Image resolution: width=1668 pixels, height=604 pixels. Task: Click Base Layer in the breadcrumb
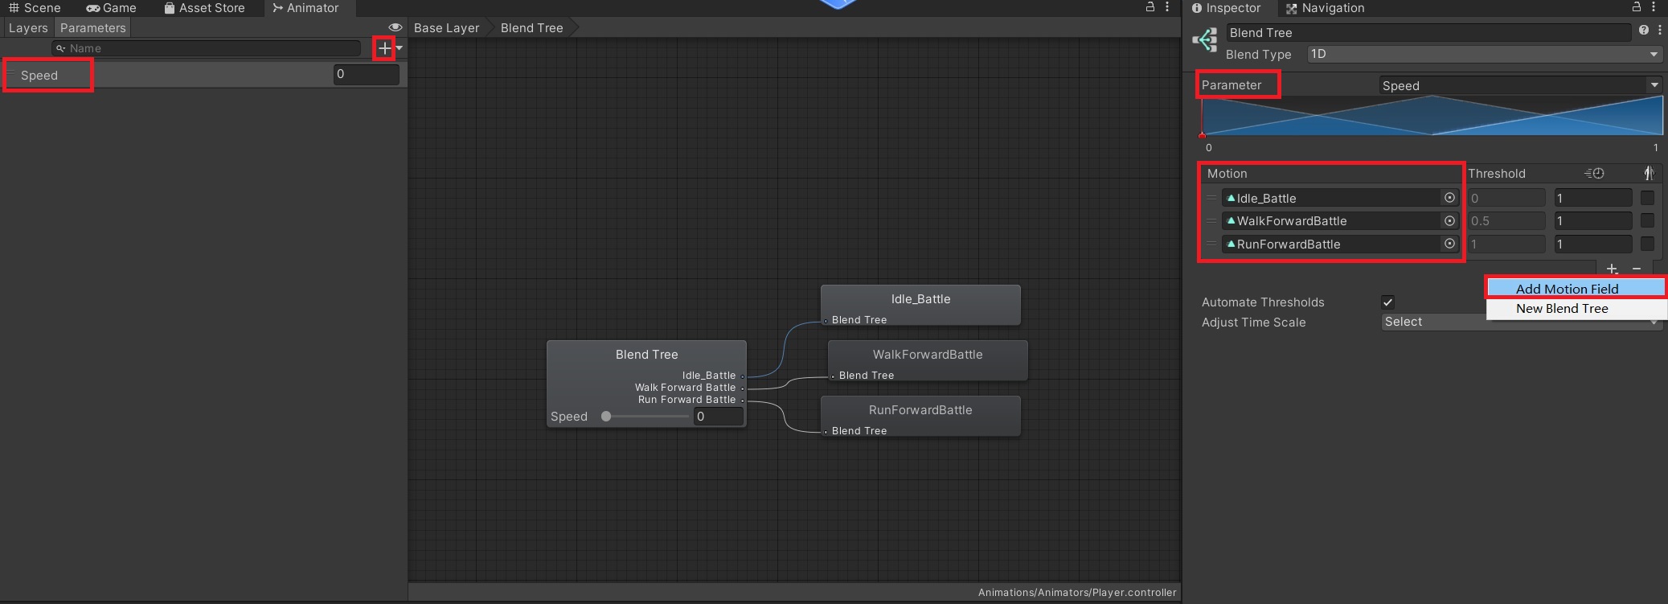pyautogui.click(x=446, y=28)
